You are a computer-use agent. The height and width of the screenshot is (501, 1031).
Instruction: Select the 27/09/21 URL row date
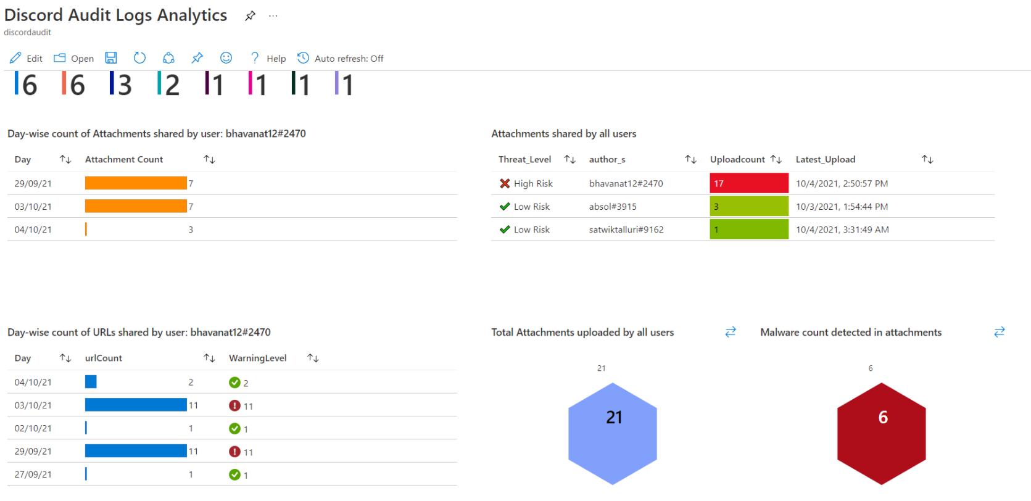pos(33,474)
